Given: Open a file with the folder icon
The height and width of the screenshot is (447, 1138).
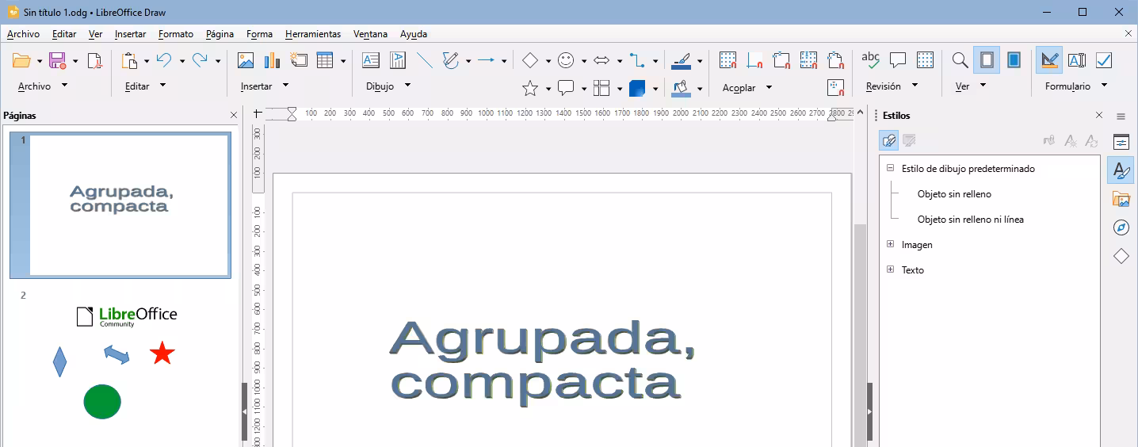Looking at the screenshot, I should tap(21, 60).
